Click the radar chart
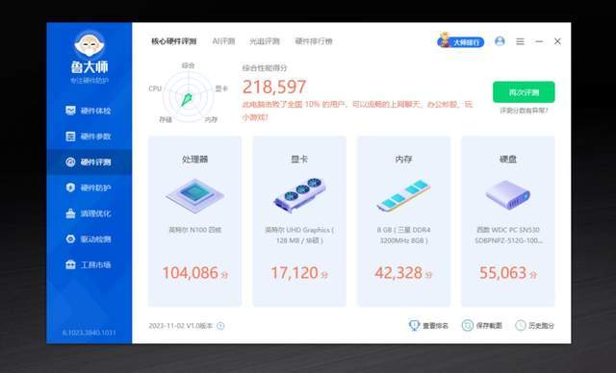The height and width of the screenshot is (373, 616). (x=189, y=95)
